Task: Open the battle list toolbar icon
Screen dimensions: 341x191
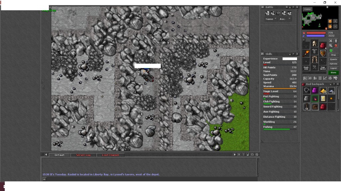Action: pyautogui.click(x=310, y=78)
